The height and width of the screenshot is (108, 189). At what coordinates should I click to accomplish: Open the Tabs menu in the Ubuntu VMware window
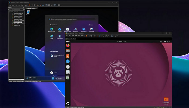[x=79, y=36]
